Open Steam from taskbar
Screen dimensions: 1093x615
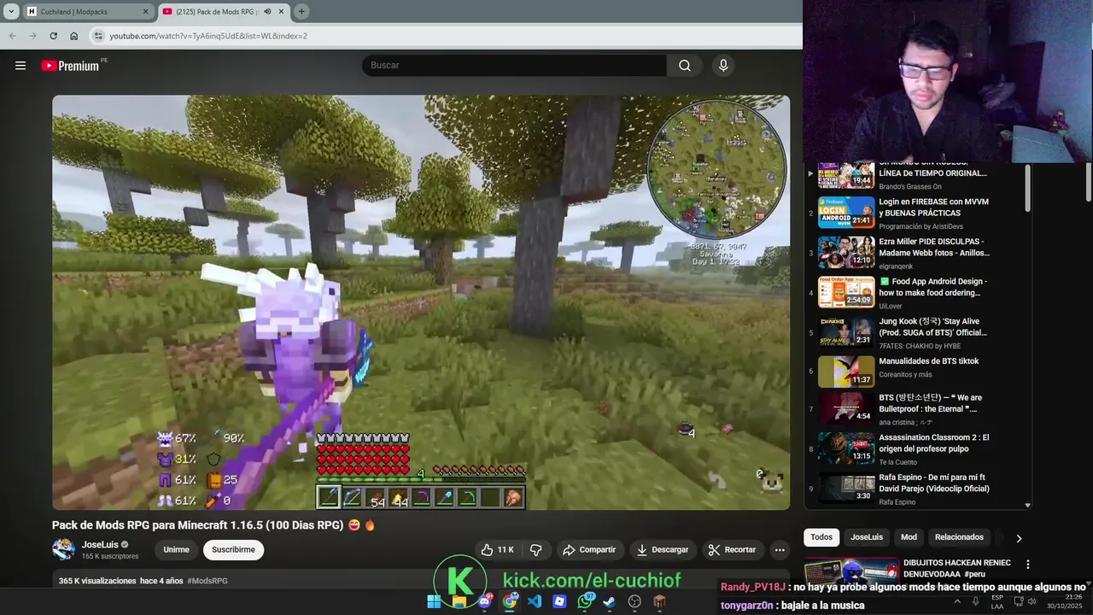click(610, 601)
